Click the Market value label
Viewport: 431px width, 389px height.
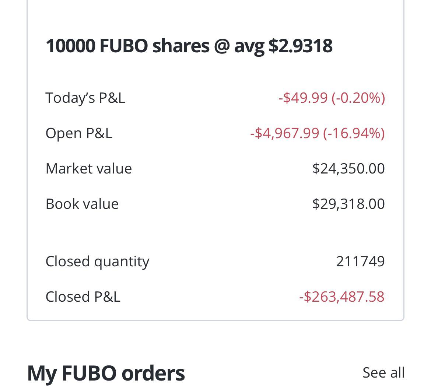click(x=88, y=168)
